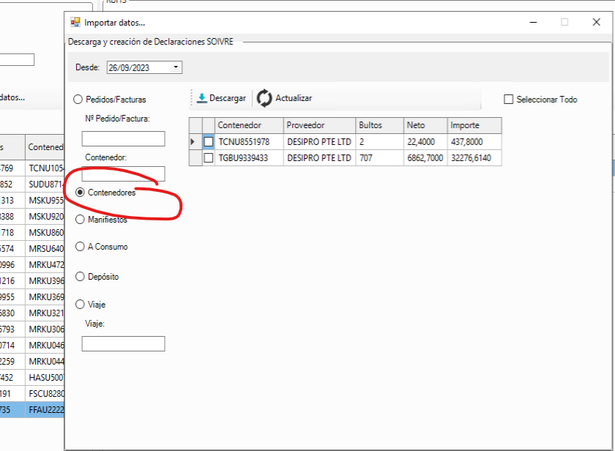Screen dimensions: 615x451
Task: Tick the checkbox for container TCNU8551978
Action: coord(209,141)
